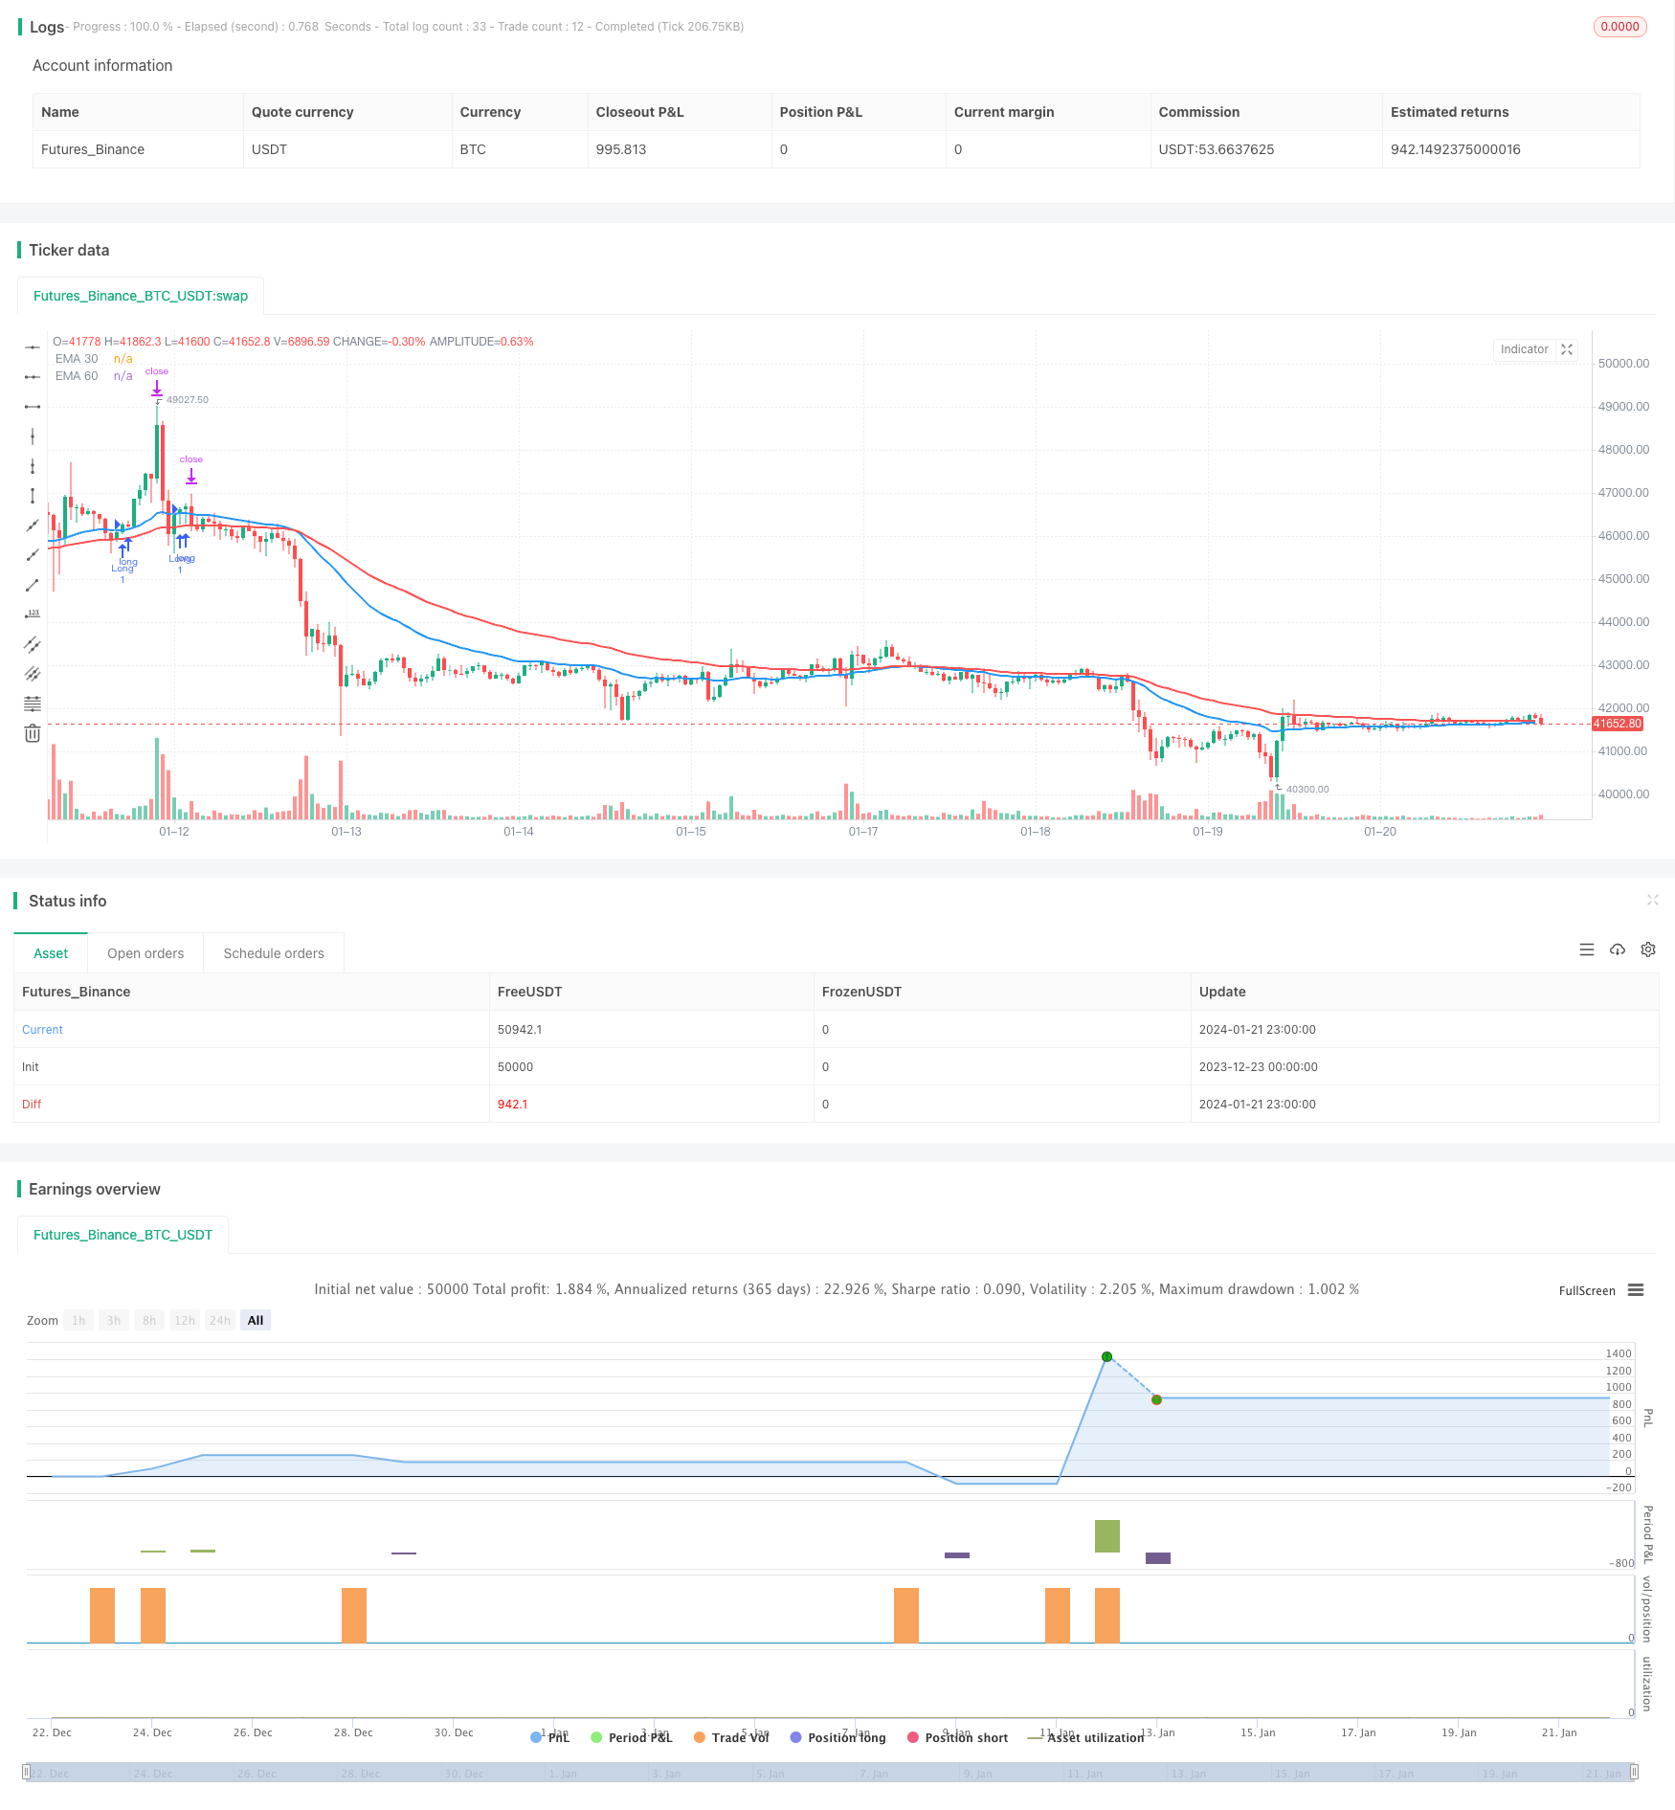The width and height of the screenshot is (1675, 1810).
Task: Select the 24h zoom option
Action: [219, 1320]
